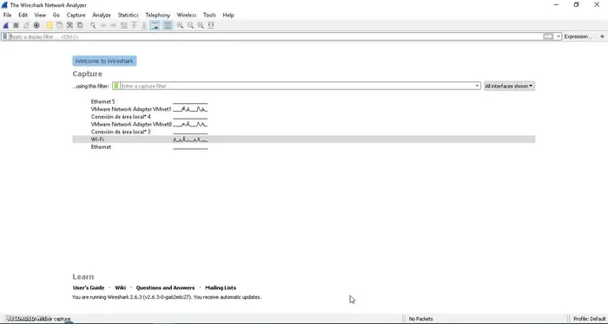Click the reload capture file icon
Image resolution: width=608 pixels, height=324 pixels.
pos(80,25)
